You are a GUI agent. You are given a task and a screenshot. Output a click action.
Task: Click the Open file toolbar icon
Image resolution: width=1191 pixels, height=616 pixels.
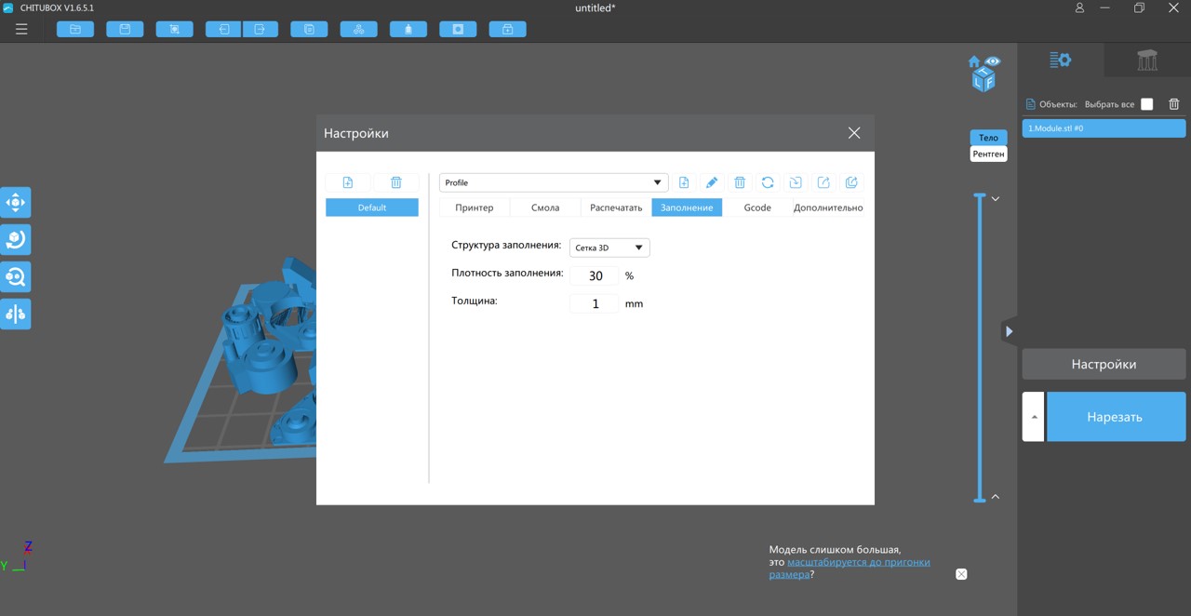click(75, 30)
